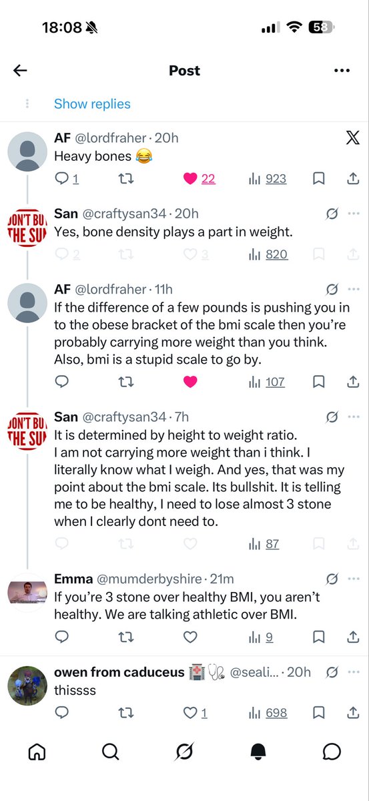Expand more options on San's bone density reply

354,214
